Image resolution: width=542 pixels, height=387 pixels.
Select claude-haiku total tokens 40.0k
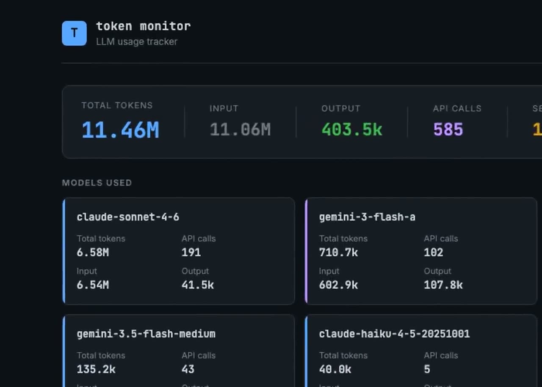(x=335, y=369)
